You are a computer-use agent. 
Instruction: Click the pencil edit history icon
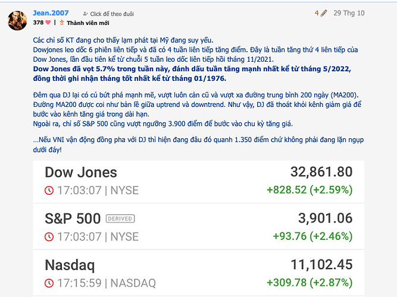[324, 12]
